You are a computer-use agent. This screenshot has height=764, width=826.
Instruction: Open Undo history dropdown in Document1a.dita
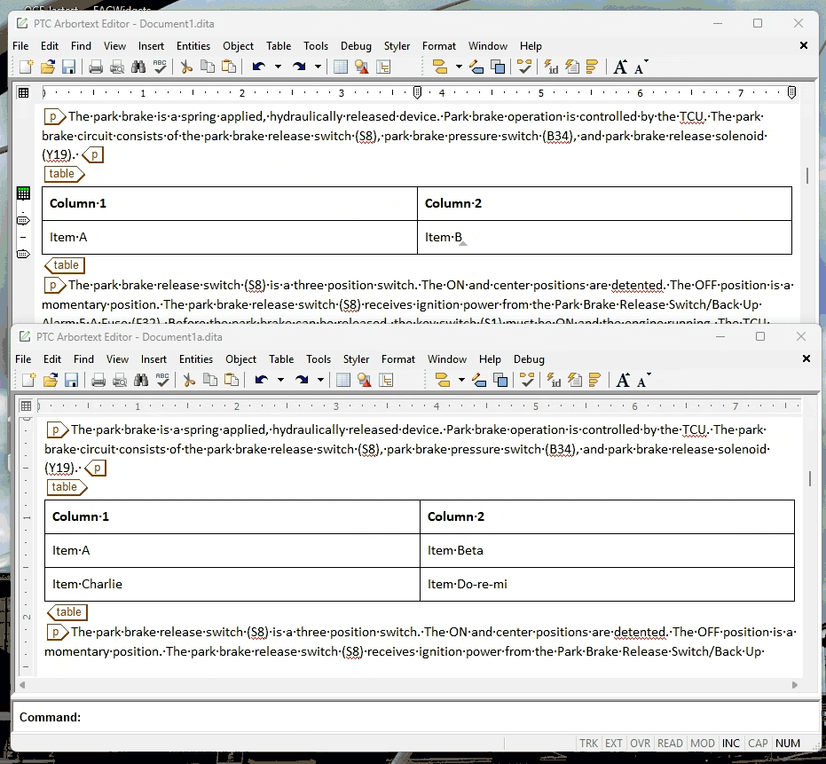click(280, 380)
